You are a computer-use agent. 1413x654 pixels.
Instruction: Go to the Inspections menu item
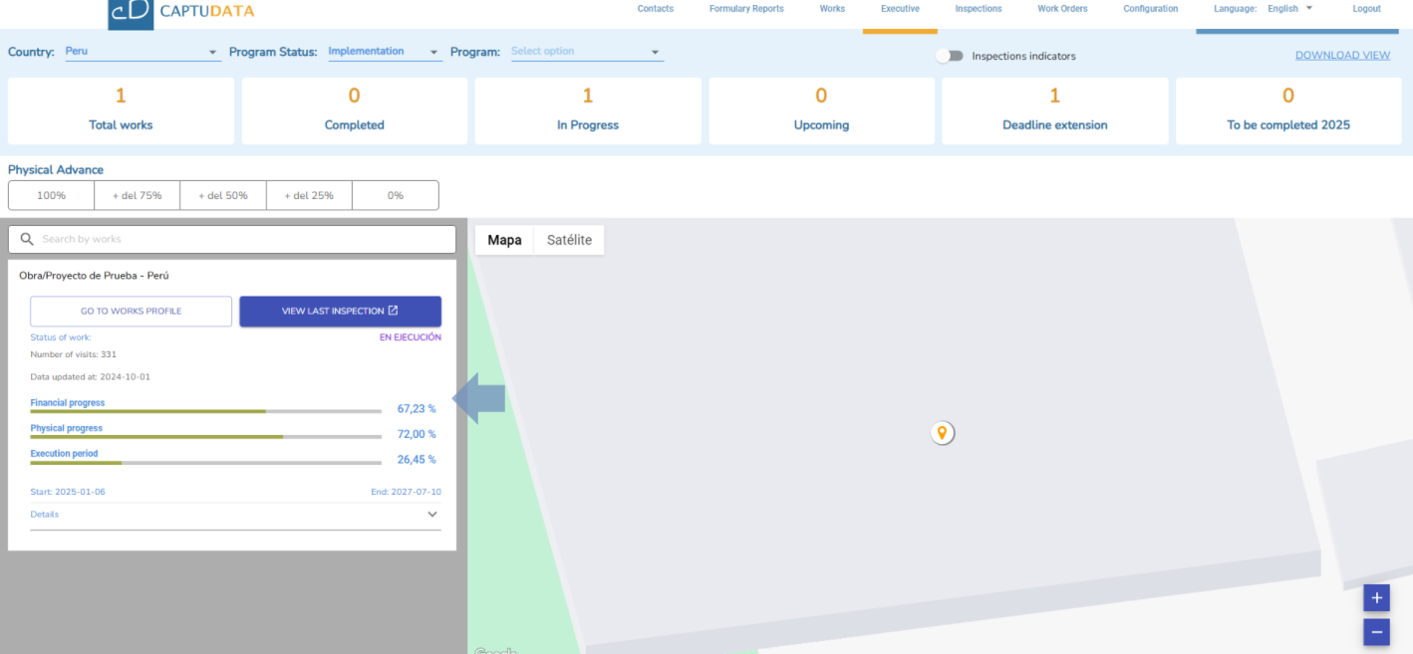pos(978,9)
